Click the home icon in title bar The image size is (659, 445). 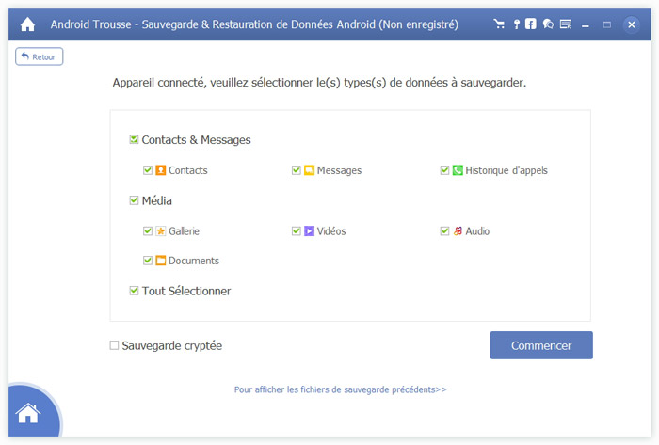pyautogui.click(x=27, y=24)
